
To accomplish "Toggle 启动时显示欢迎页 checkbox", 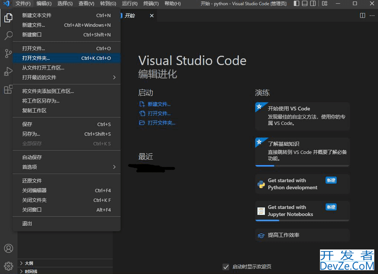I will click(226, 267).
